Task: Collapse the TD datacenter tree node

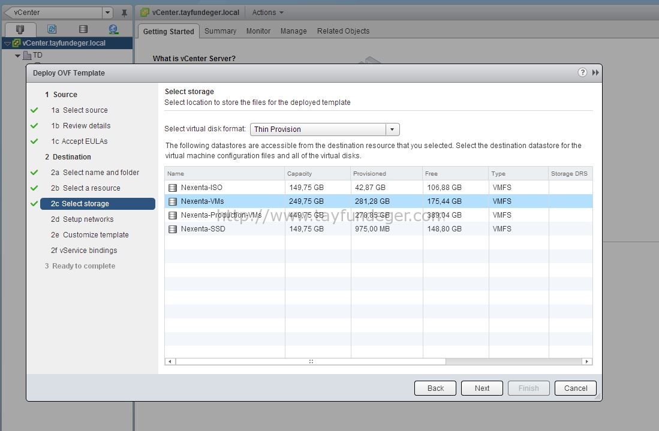Action: 17,56
